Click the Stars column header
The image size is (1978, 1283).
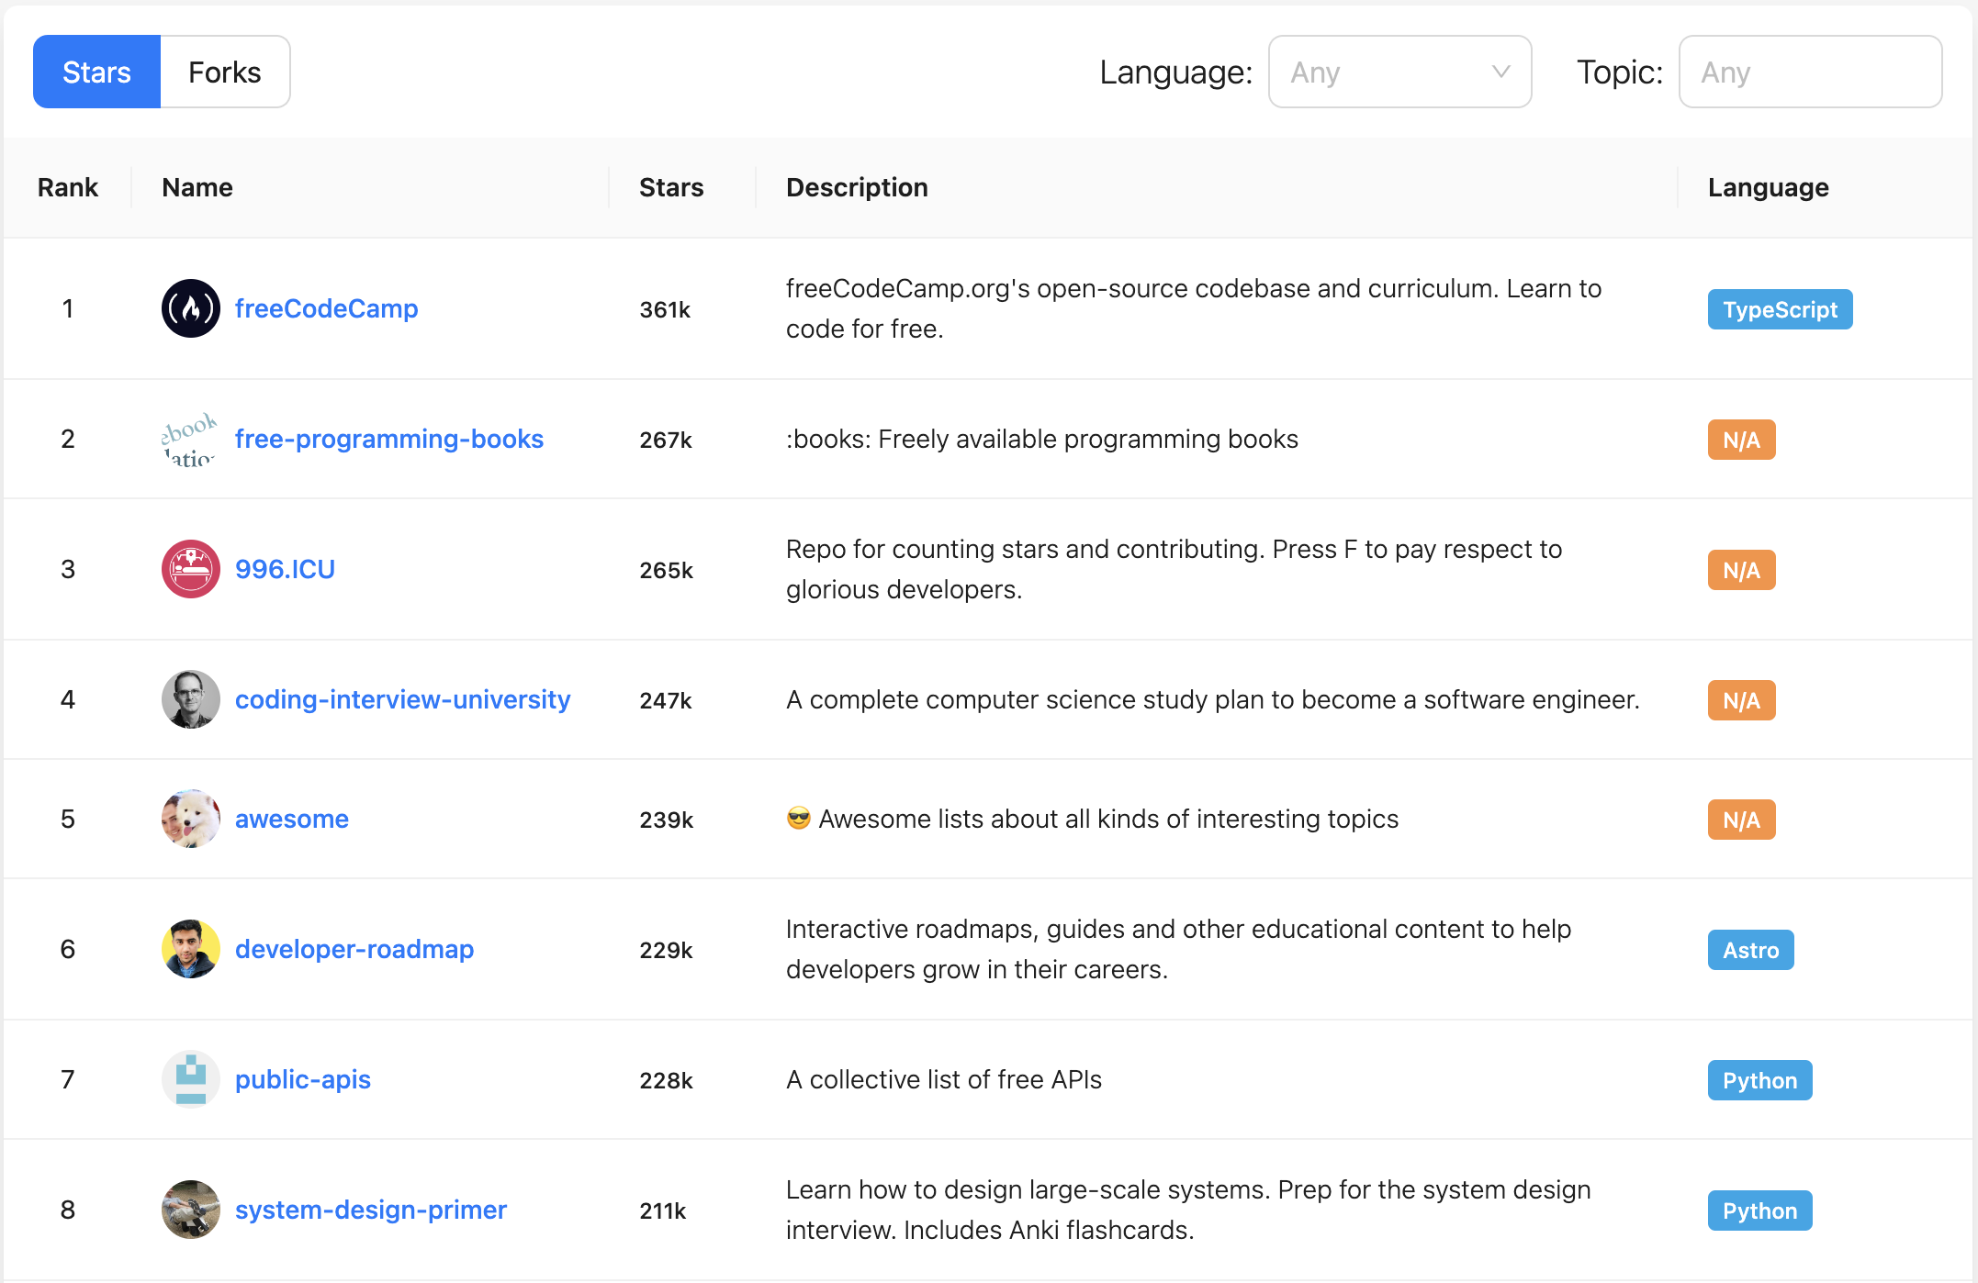coord(671,187)
